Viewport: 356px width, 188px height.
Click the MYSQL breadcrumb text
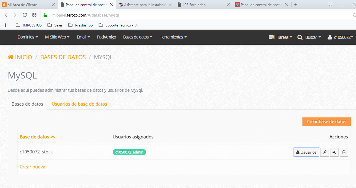coord(103,57)
